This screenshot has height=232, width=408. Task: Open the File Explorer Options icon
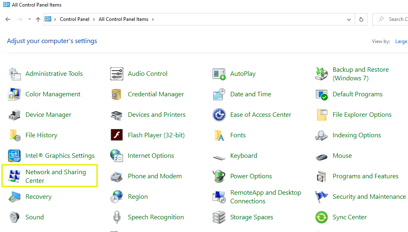point(322,115)
